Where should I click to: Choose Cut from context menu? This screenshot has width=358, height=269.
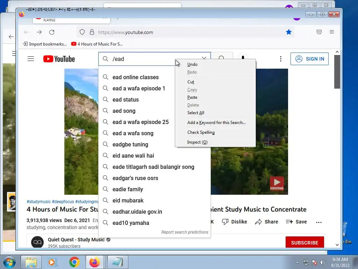(215, 82)
